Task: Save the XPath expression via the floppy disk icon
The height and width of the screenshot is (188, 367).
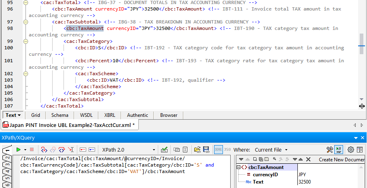Action: click(x=206, y=150)
